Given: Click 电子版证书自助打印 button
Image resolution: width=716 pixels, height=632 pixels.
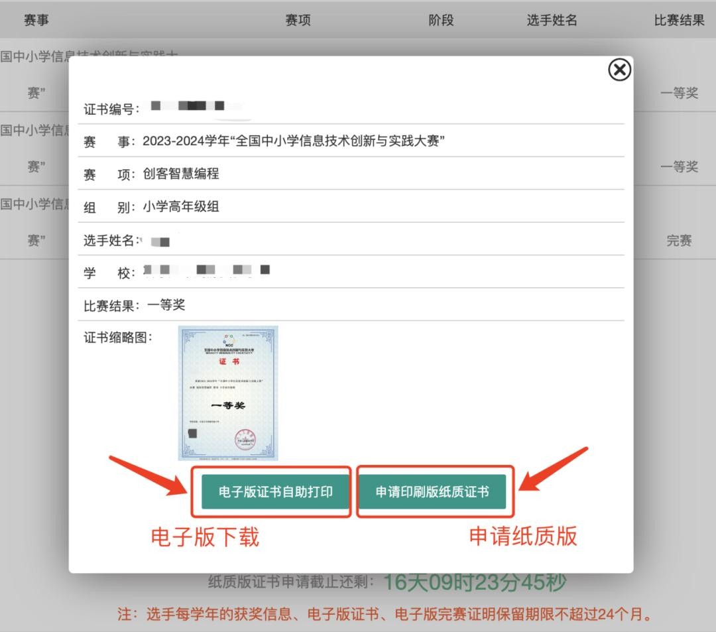Looking at the screenshot, I should pos(275,491).
